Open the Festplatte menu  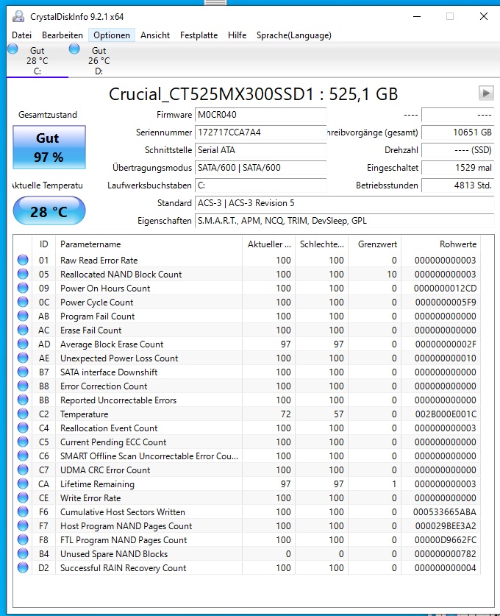pos(199,35)
